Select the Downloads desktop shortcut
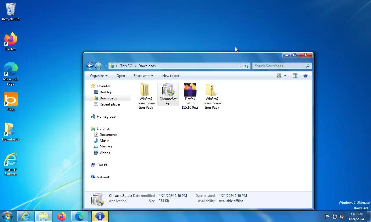Viewport: 371px width, 222px height. click(x=11, y=132)
